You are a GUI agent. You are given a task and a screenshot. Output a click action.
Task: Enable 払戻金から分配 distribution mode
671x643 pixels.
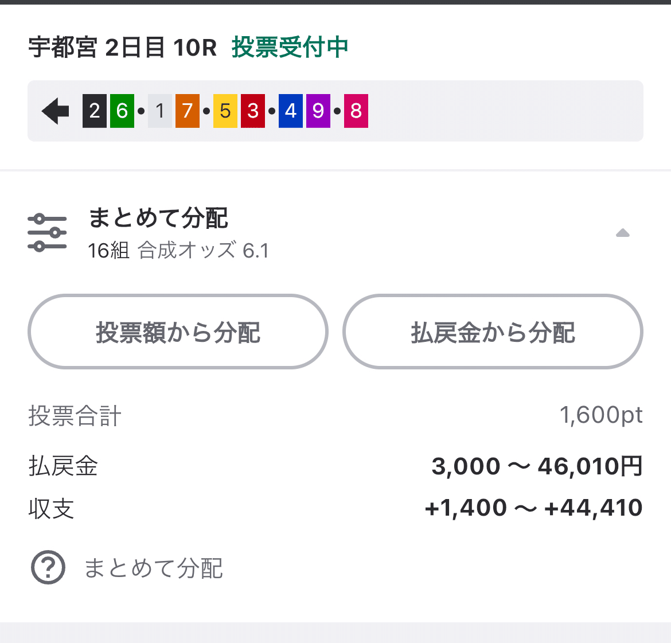click(492, 332)
